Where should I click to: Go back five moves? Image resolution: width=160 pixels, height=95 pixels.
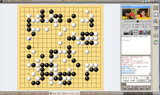[126, 78]
